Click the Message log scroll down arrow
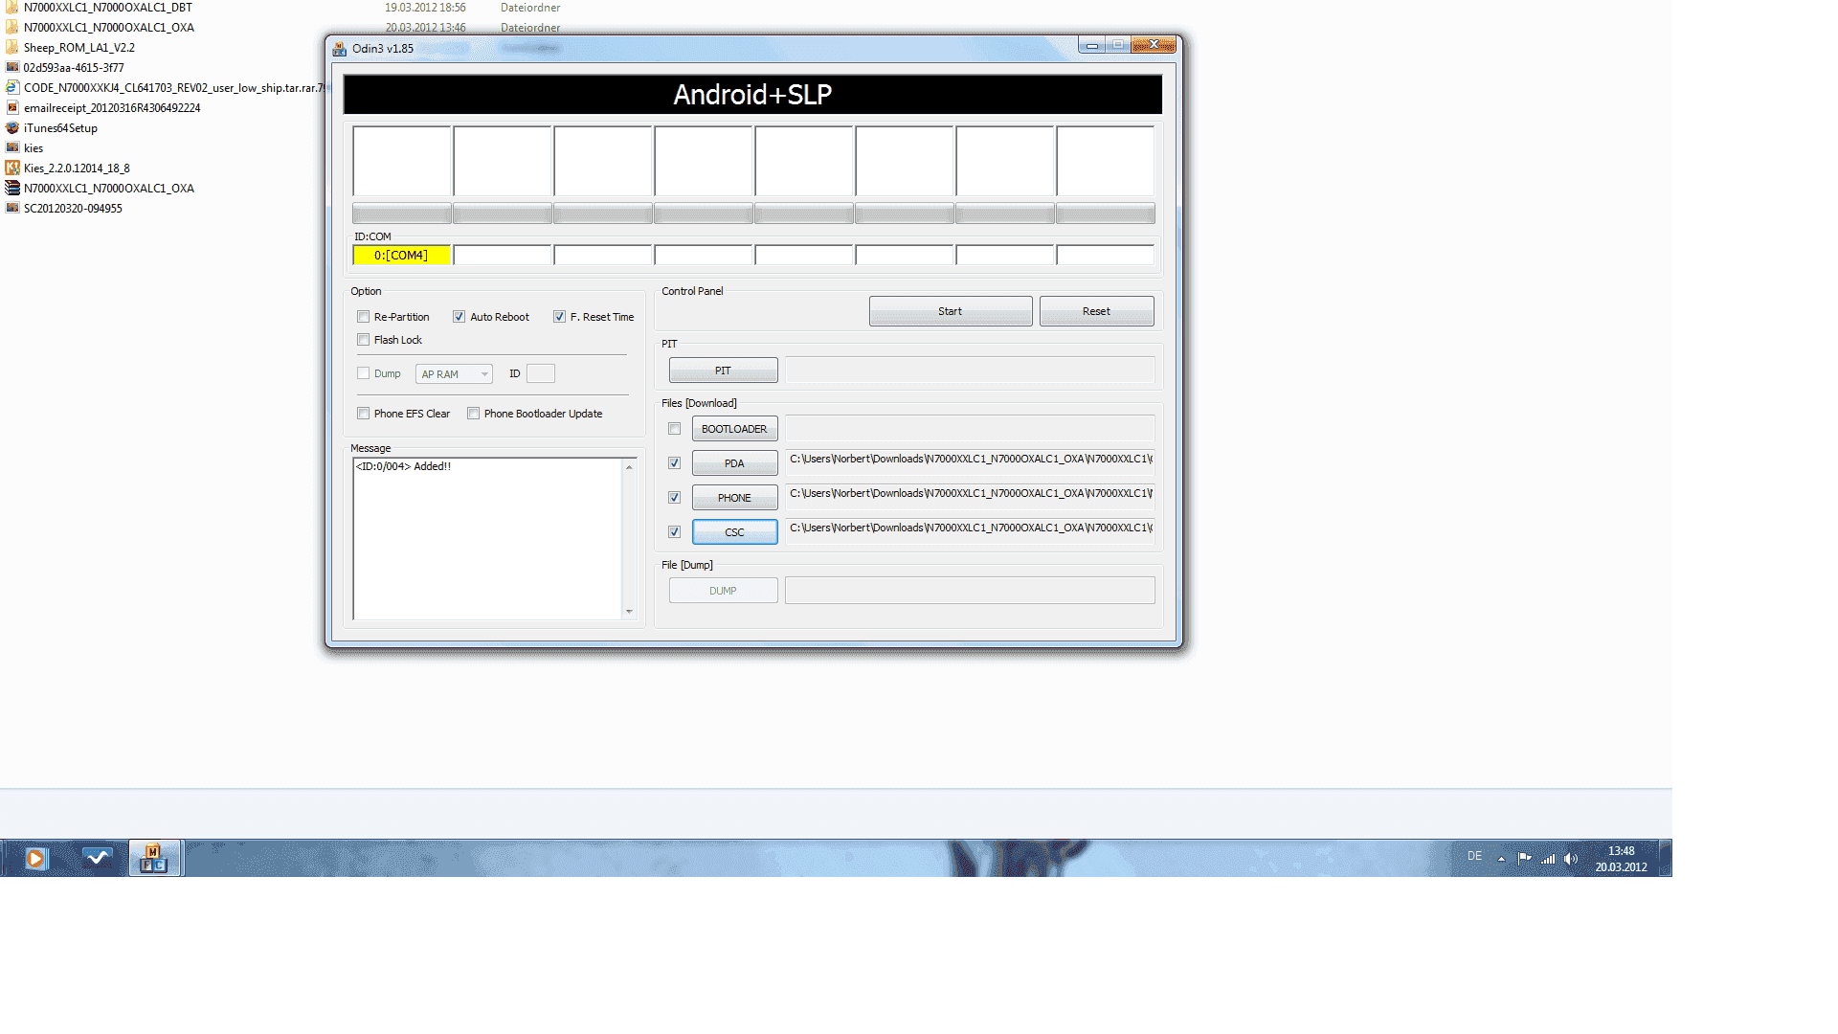Image resolution: width=1838 pixels, height=1034 pixels. point(629,611)
